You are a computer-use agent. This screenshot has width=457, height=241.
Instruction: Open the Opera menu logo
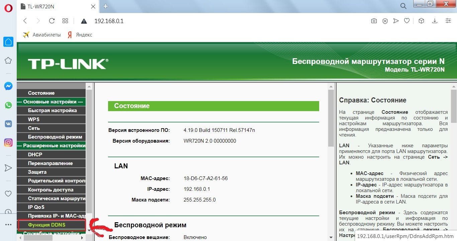[x=8, y=8]
